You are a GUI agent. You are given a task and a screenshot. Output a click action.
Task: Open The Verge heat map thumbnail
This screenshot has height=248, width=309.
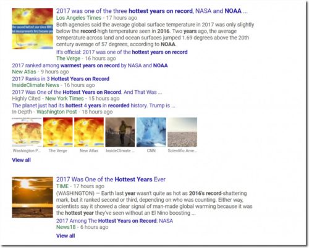pos(58,132)
